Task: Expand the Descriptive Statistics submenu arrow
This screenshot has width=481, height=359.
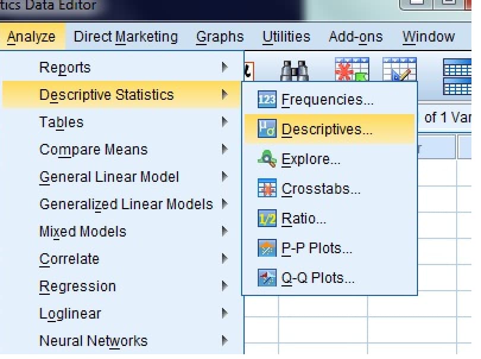Action: tap(225, 95)
